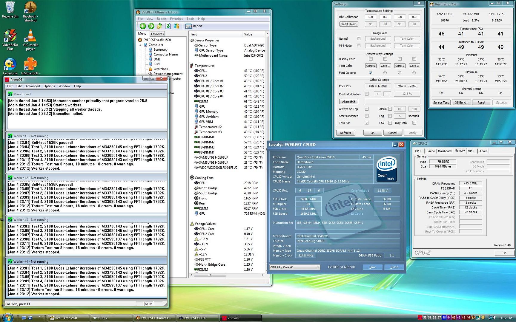516x322 pixels.
Task: Open the Test menu in Prime95
Action: 10,86
